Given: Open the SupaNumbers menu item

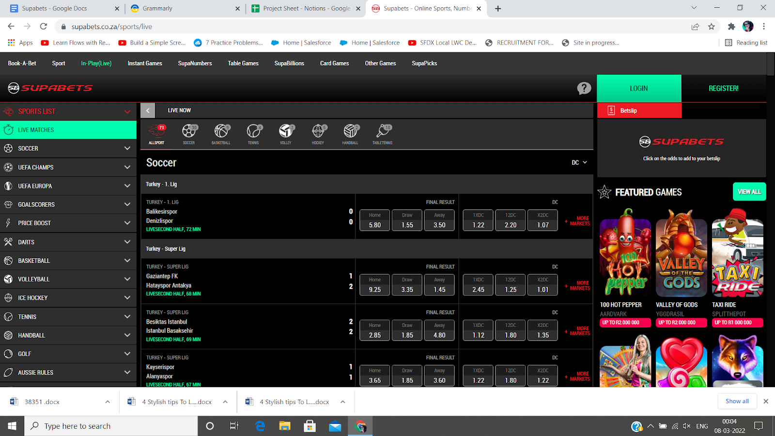Looking at the screenshot, I should tap(195, 63).
